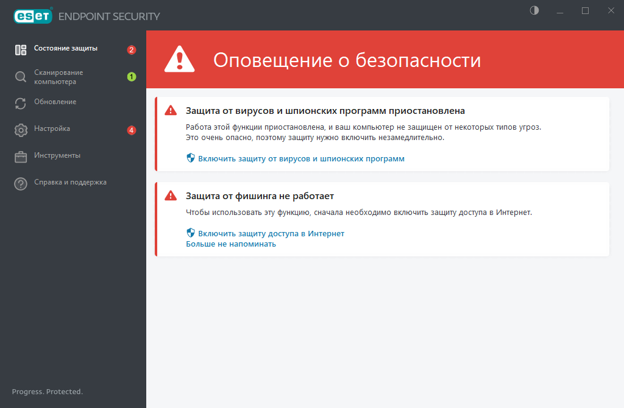Select the Инструменты toolbox icon
The width and height of the screenshot is (624, 408).
coord(20,155)
